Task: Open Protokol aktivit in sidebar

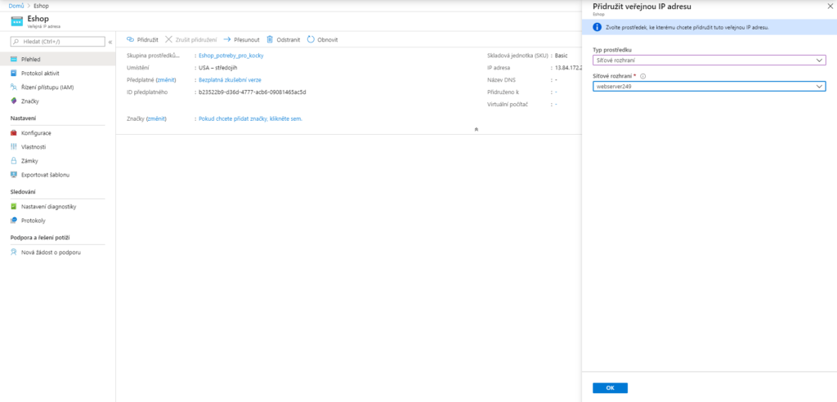Action: [x=41, y=73]
